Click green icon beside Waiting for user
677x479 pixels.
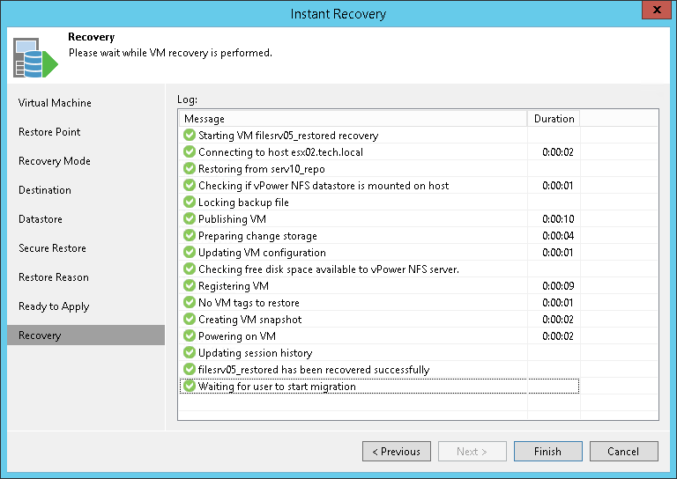tap(189, 387)
